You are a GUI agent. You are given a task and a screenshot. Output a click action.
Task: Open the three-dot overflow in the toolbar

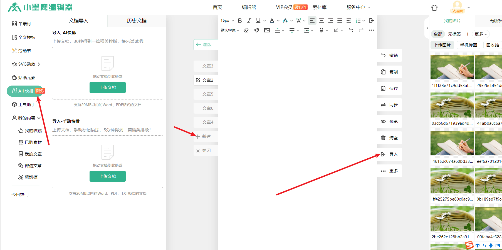point(371,30)
